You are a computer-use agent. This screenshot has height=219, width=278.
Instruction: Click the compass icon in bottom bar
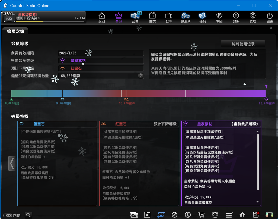175,215
